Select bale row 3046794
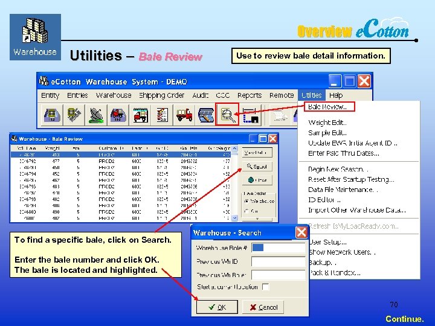This screenshot has height=326, width=435. pos(121,174)
